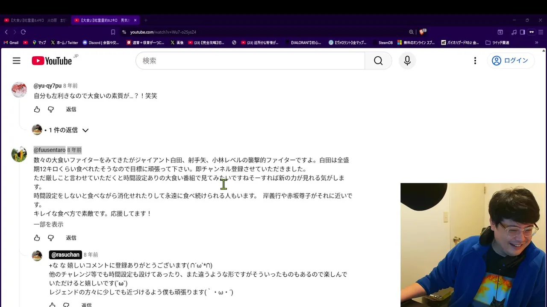The image size is (547, 307).
Task: Show hidden bookmarks with double chevron
Action: pyautogui.click(x=536, y=43)
